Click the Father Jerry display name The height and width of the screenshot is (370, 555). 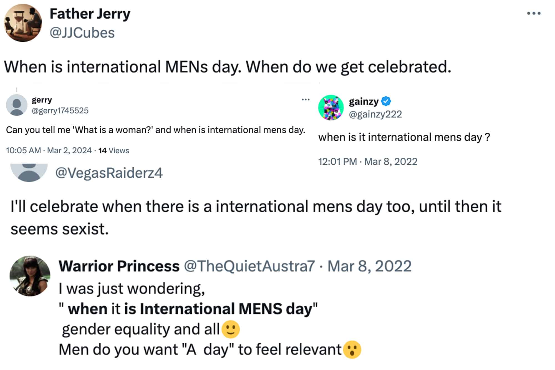(90, 14)
